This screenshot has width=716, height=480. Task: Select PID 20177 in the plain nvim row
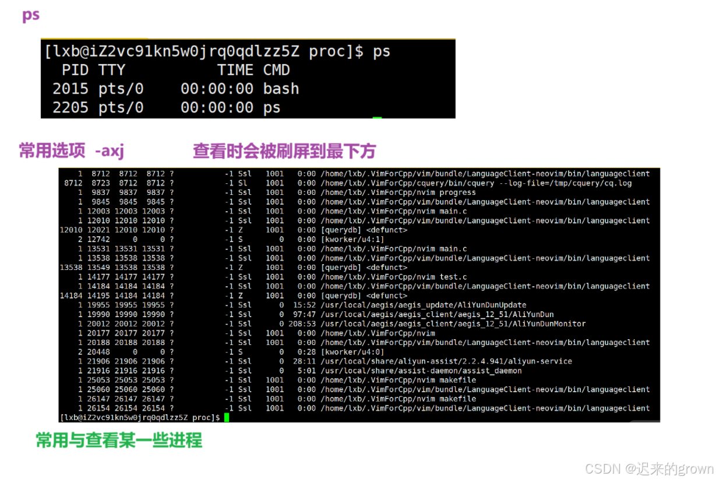coord(98,333)
